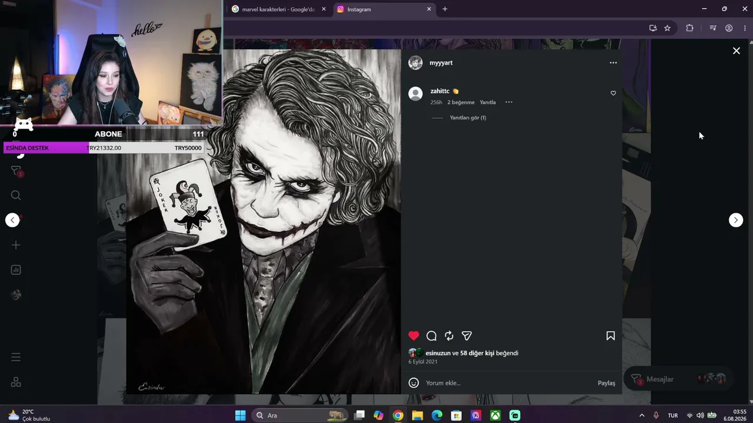Open the media controls icon in Chrome's toolbar
This screenshot has height=423, width=753.
click(713, 28)
